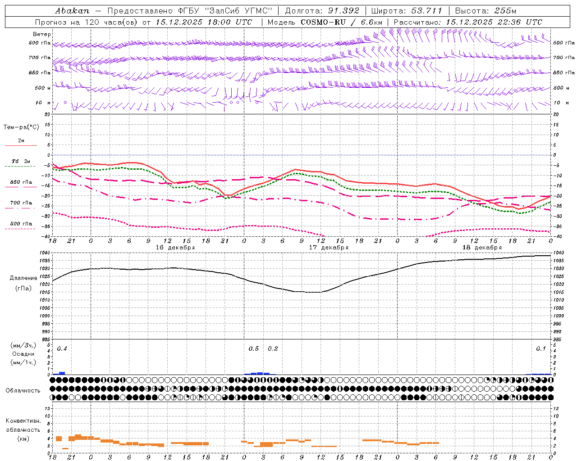The height and width of the screenshot is (461, 577).
Task: Click the "500 м" wind level label on left
Action: click(x=43, y=88)
